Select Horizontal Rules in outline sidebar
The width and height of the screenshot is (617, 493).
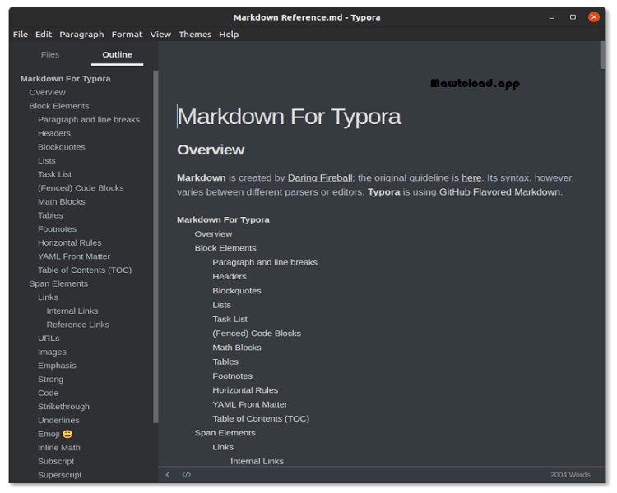[x=70, y=243]
